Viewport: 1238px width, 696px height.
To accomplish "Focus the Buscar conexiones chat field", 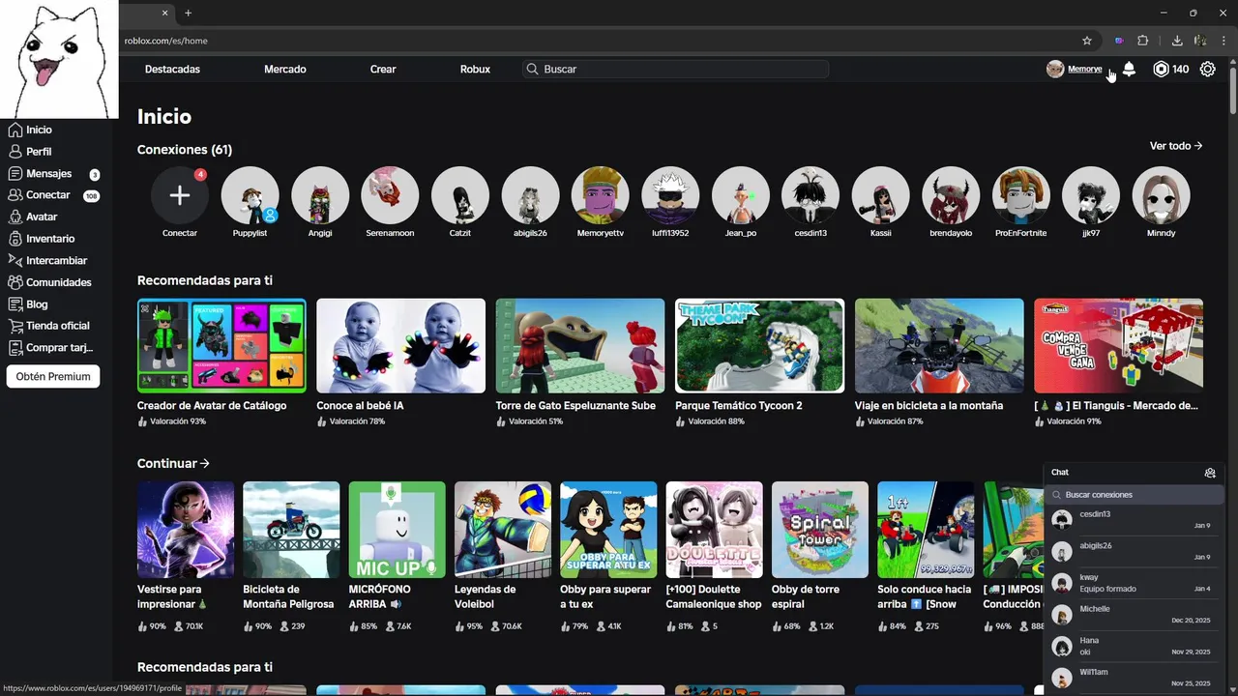I will [x=1134, y=495].
